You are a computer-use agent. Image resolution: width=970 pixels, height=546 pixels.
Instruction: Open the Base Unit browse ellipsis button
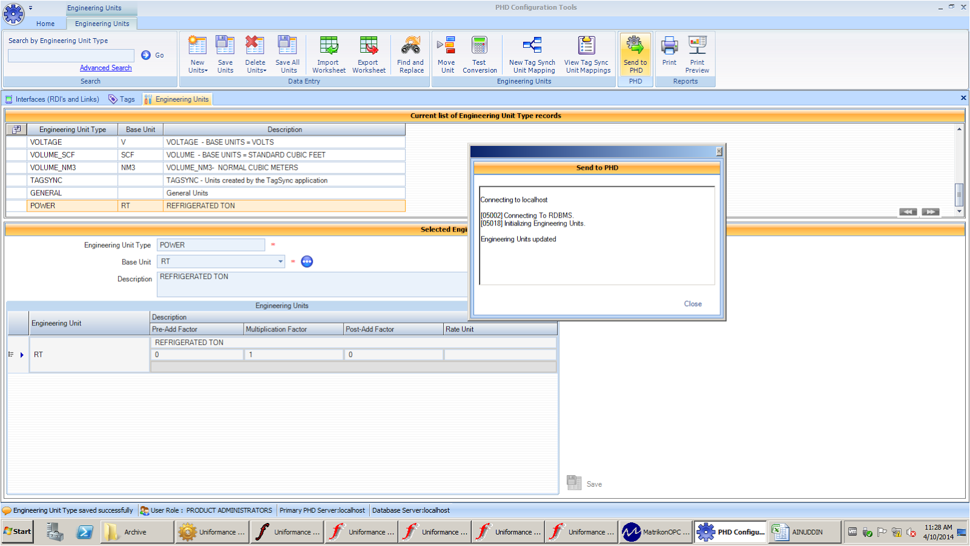307,261
